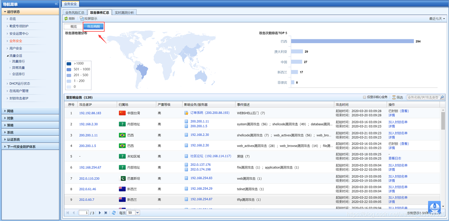Enable the 仅显示核心业务 checkbox

(x=365, y=97)
